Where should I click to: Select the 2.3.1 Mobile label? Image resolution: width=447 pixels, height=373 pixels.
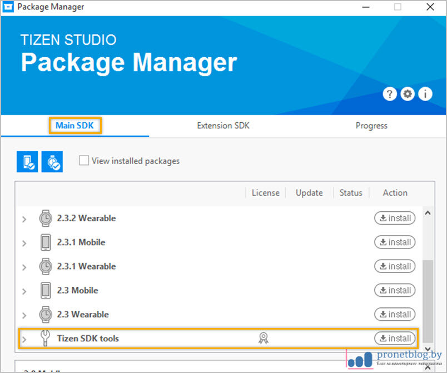[81, 242]
